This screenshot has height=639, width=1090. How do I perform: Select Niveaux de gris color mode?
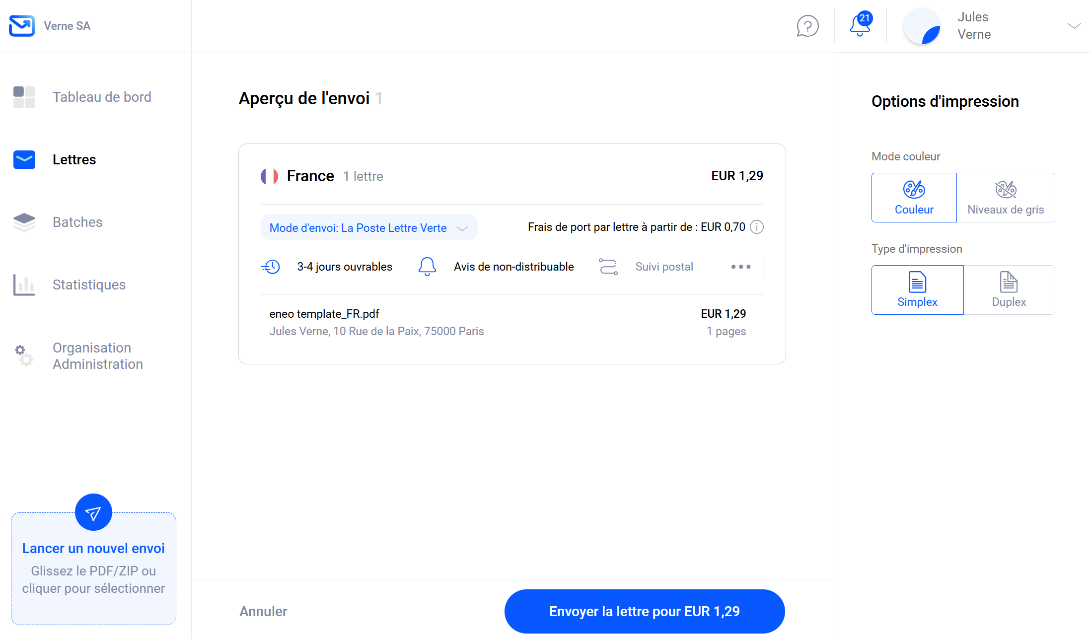pos(1006,198)
